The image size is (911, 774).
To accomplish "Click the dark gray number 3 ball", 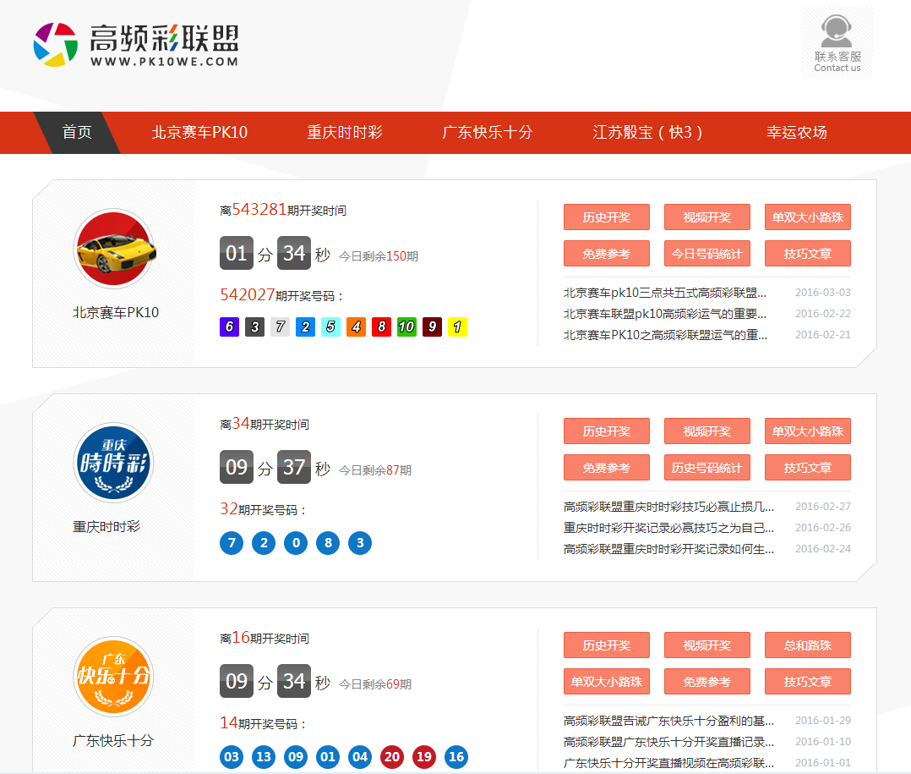I will (x=254, y=327).
